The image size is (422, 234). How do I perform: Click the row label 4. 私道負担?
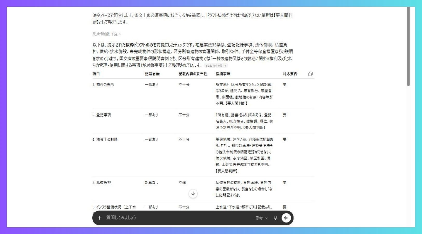coord(102,183)
